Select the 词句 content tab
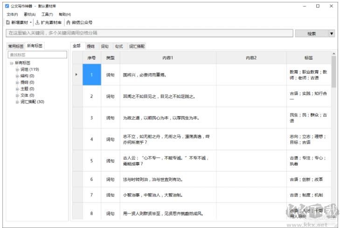The image size is (340, 228). [105, 46]
